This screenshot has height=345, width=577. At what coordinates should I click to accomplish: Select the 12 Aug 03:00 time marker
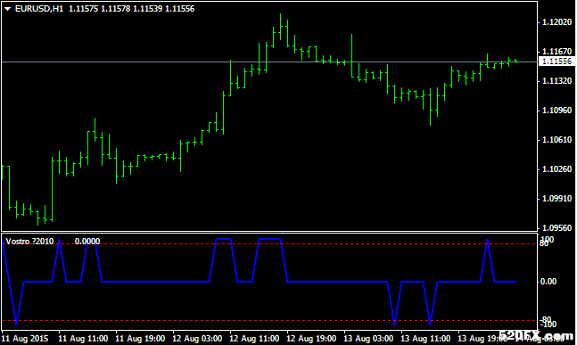[197, 339]
